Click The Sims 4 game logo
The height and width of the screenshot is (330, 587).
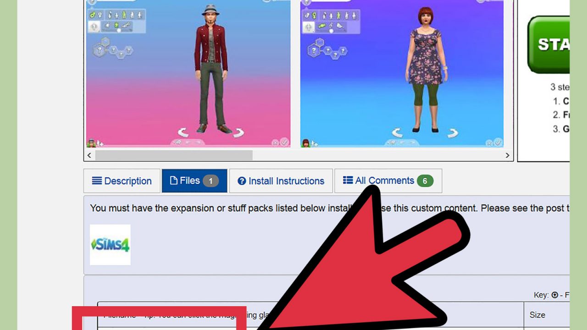[x=110, y=245]
